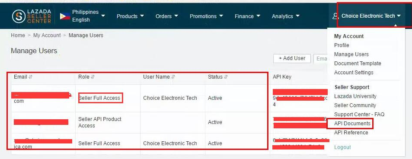The width and height of the screenshot is (412, 159).
Task: Click the Lazada Seller Center logo
Action: click(x=32, y=16)
